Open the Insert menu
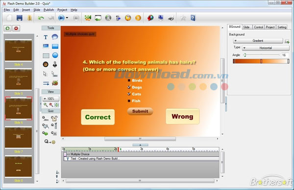 tap(26, 10)
